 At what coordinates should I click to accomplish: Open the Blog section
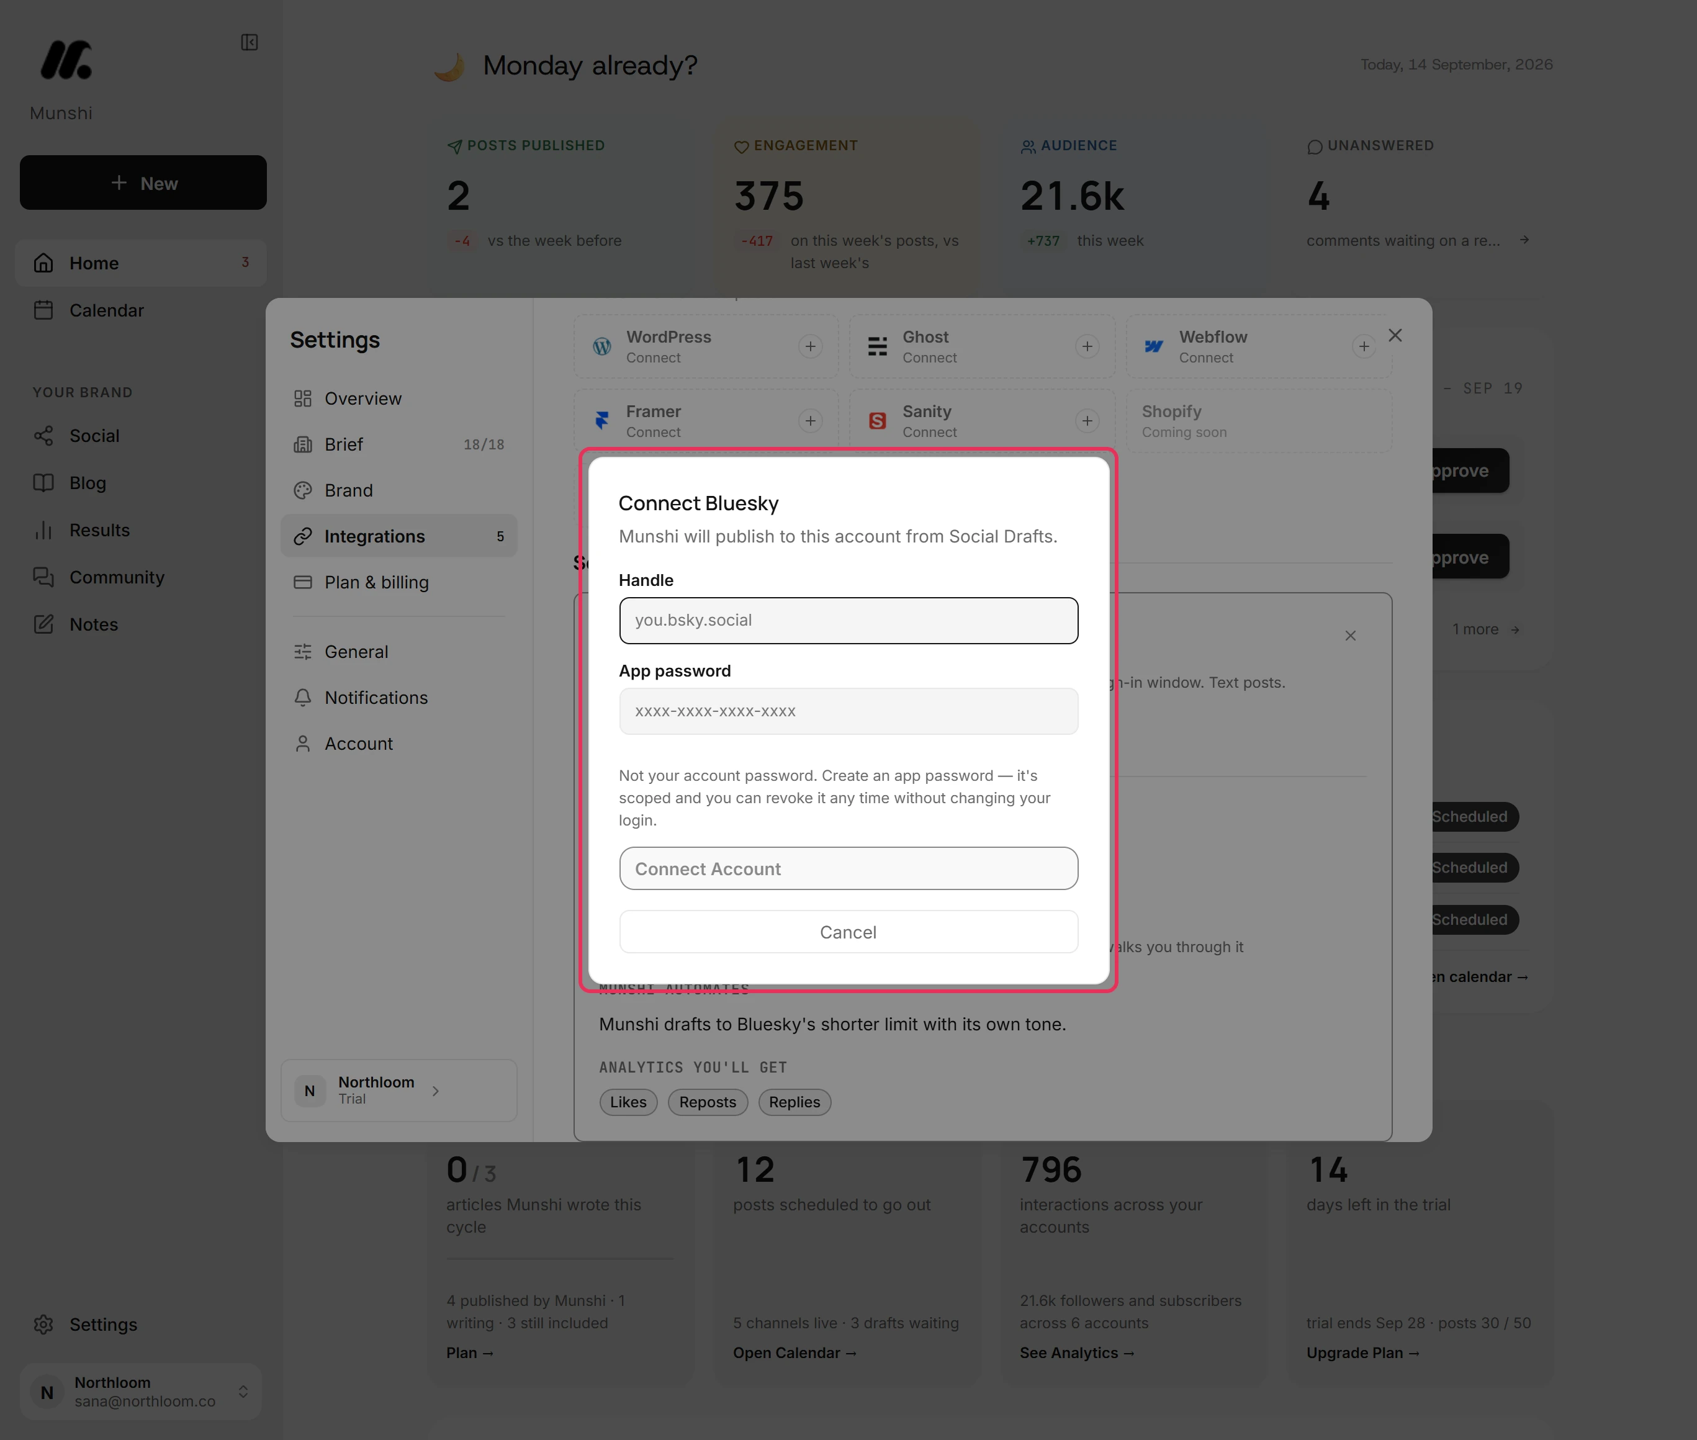142,482
